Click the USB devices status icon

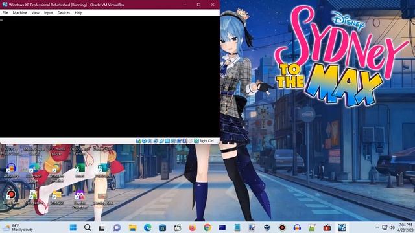click(x=161, y=141)
